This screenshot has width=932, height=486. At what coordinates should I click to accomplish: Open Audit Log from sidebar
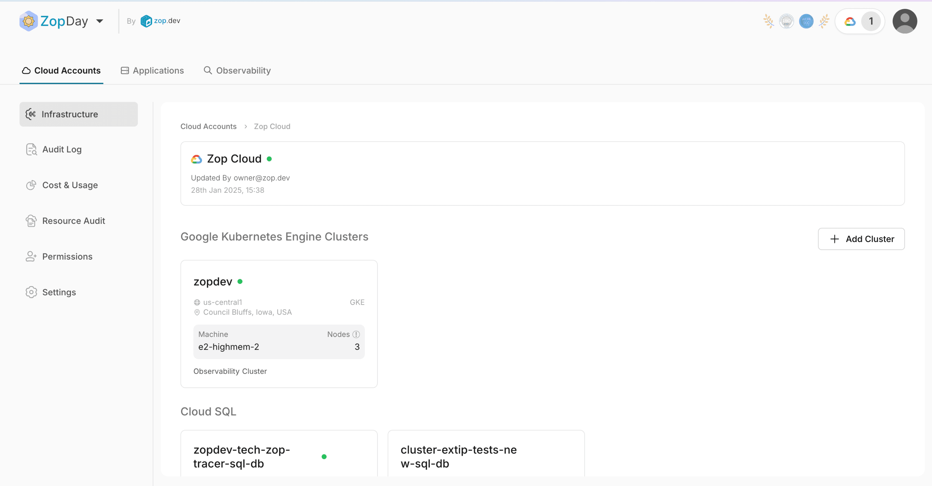pyautogui.click(x=62, y=149)
